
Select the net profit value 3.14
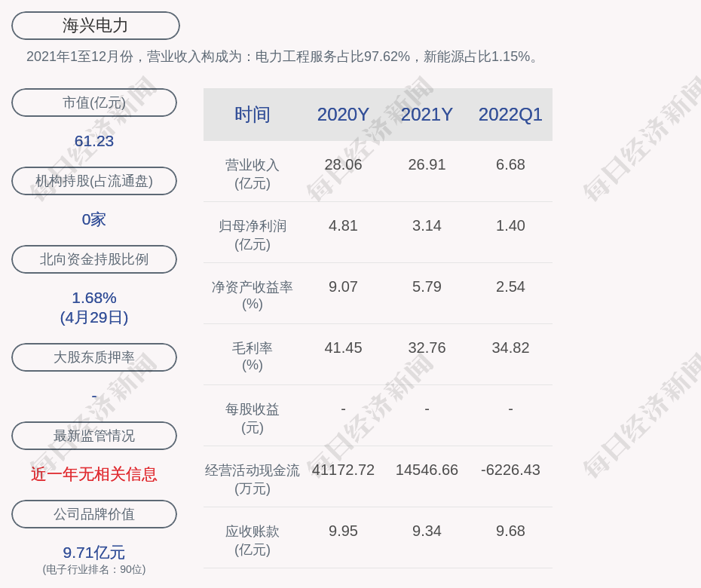point(427,226)
